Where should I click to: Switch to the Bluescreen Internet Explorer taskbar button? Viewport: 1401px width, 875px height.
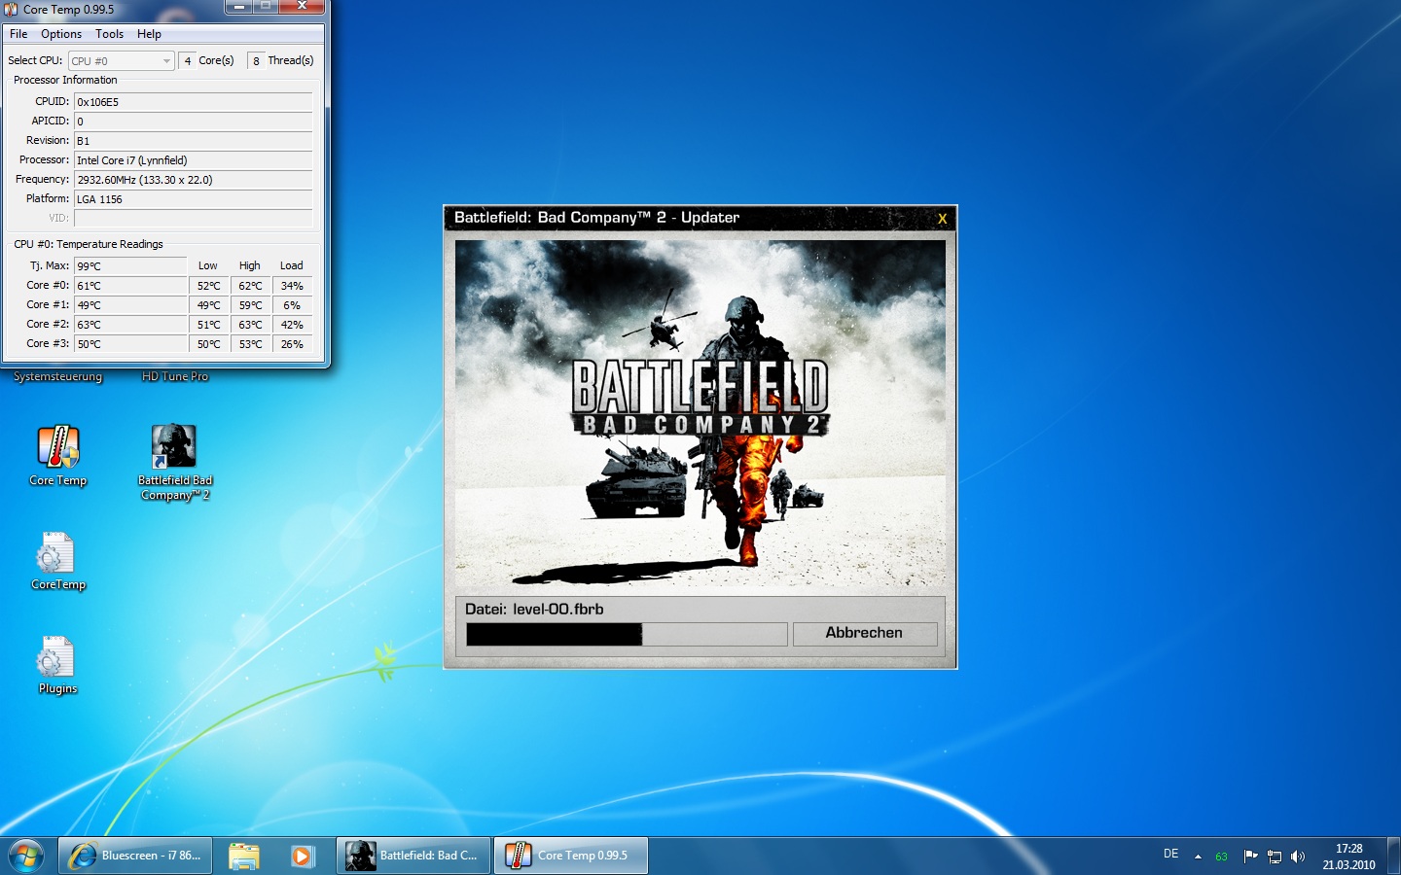click(135, 856)
